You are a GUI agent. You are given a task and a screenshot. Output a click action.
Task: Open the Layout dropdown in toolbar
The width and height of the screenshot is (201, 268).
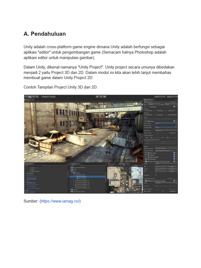172,97
